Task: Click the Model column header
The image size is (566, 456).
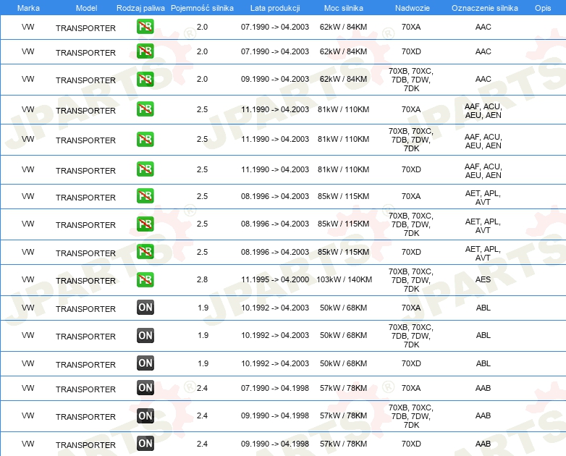Action: pyautogui.click(x=86, y=8)
